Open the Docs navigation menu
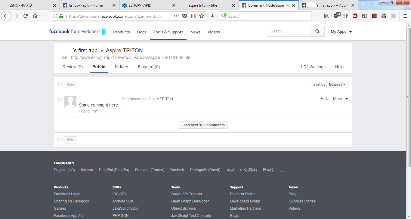The image size is (411, 219). coord(142,32)
